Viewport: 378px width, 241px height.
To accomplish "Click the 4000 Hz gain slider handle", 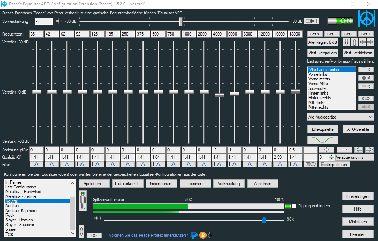I will point(219,95).
